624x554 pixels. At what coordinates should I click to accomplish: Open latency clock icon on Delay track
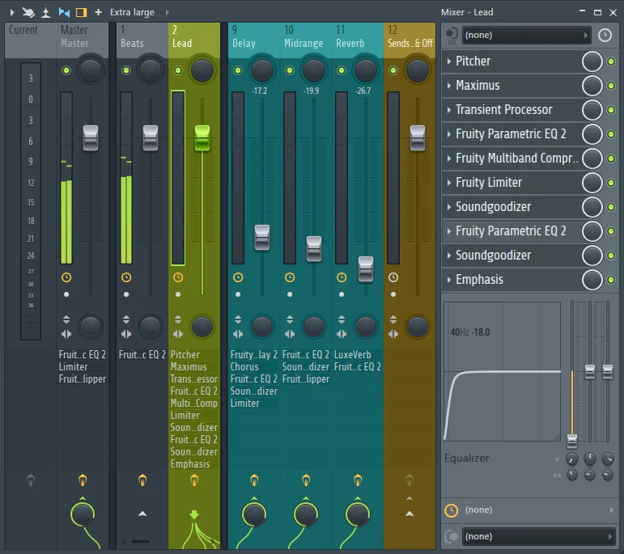238,277
